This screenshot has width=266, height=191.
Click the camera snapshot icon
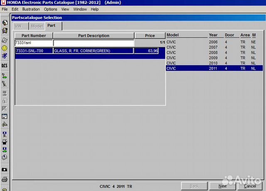click(5, 169)
